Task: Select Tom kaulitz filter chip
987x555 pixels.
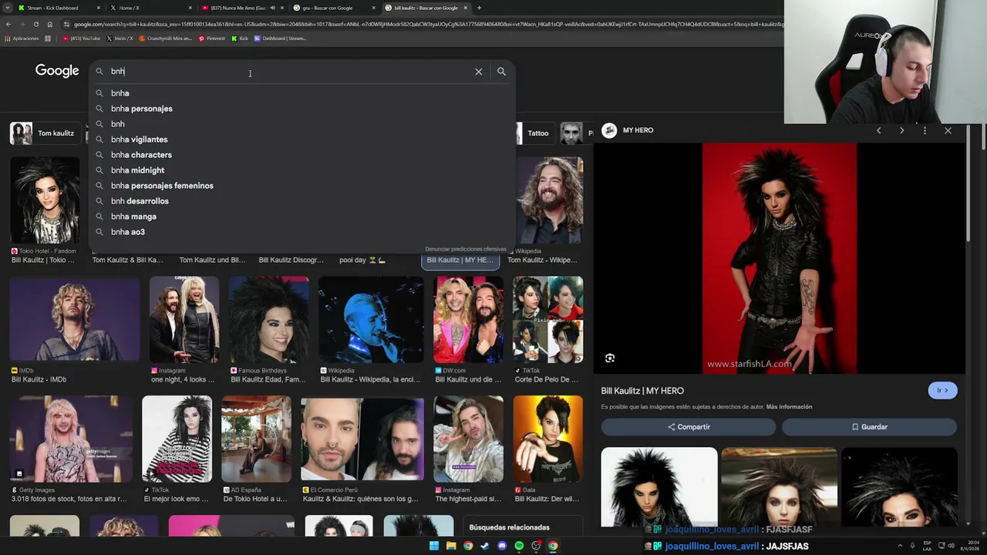Action: (44, 133)
